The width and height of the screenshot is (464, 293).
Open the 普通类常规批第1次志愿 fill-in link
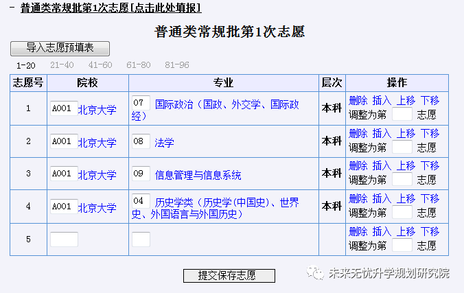pyautogui.click(x=111, y=8)
